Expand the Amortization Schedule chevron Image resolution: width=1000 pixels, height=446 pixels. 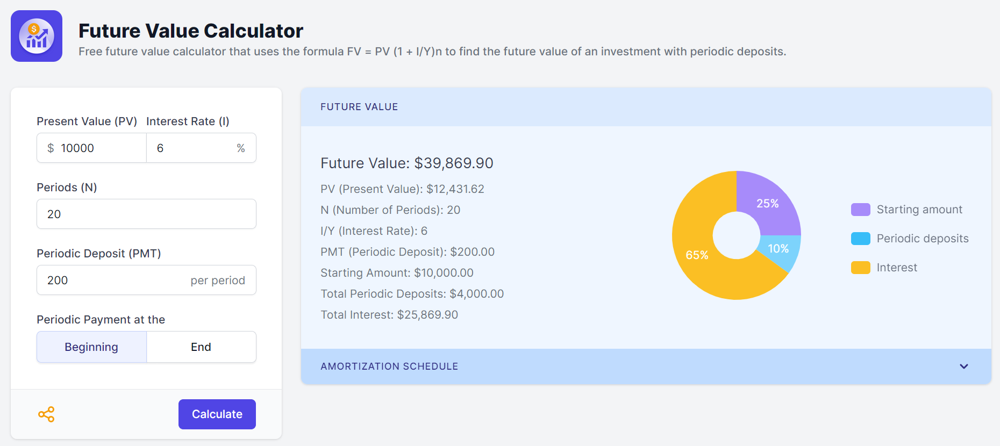tap(963, 366)
